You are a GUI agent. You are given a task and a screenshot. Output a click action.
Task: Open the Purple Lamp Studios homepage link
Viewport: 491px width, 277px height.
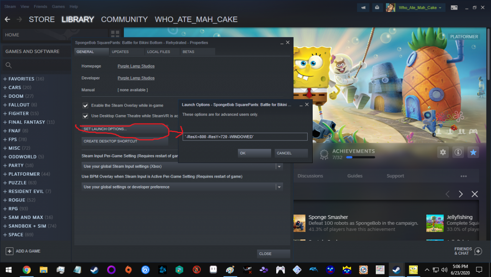pyautogui.click(x=136, y=66)
